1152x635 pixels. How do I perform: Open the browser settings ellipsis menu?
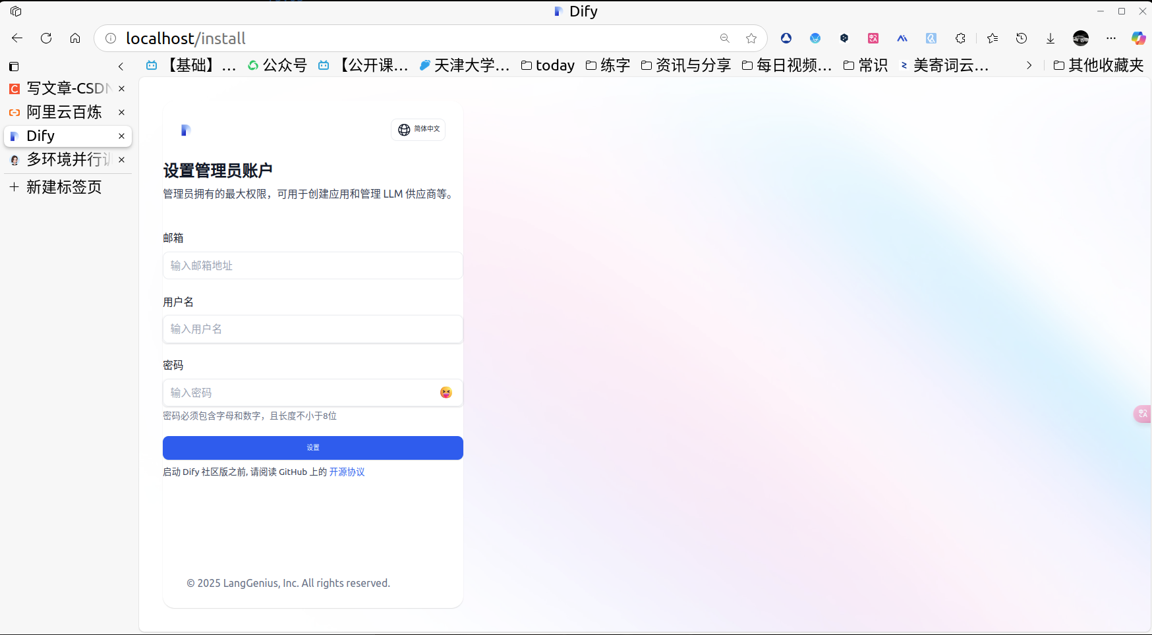(1111, 38)
